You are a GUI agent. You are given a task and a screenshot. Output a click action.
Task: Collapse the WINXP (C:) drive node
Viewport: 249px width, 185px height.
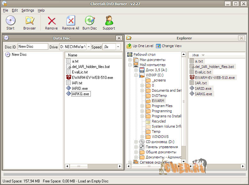(136, 75)
